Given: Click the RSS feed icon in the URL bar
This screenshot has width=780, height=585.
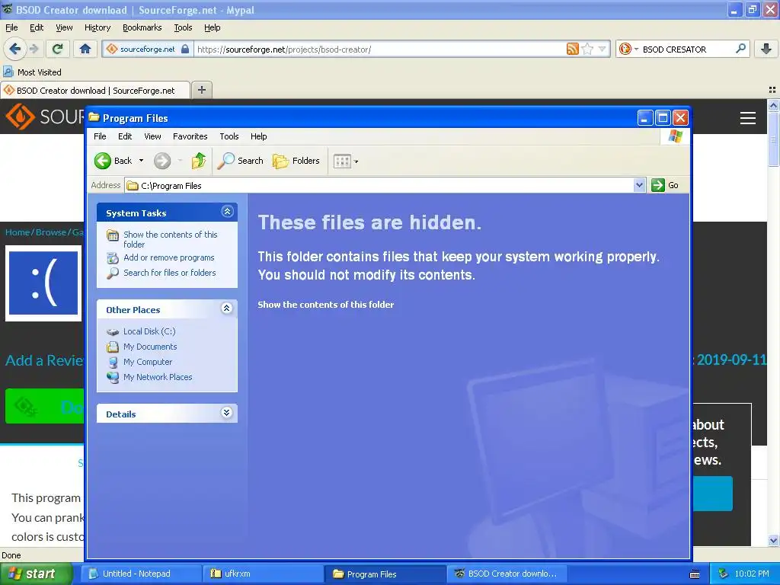Looking at the screenshot, I should click(x=573, y=49).
